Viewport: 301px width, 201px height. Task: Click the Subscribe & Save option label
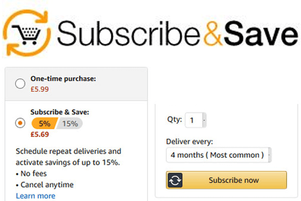(x=63, y=112)
